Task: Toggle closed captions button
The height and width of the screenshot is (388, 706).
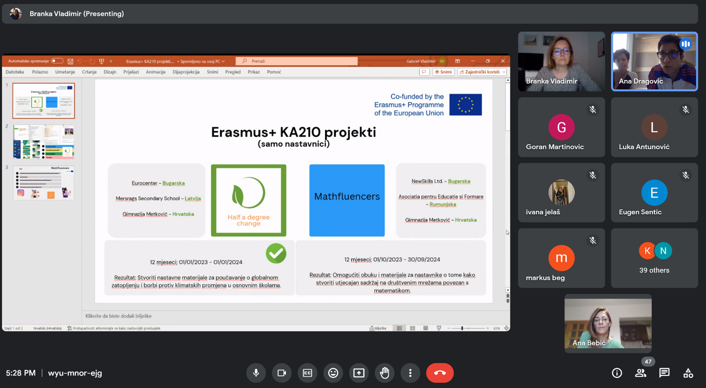Action: tap(308, 373)
